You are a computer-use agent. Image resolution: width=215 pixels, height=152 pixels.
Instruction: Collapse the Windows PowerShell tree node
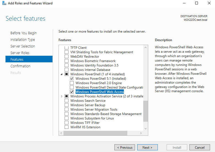point(62,74)
